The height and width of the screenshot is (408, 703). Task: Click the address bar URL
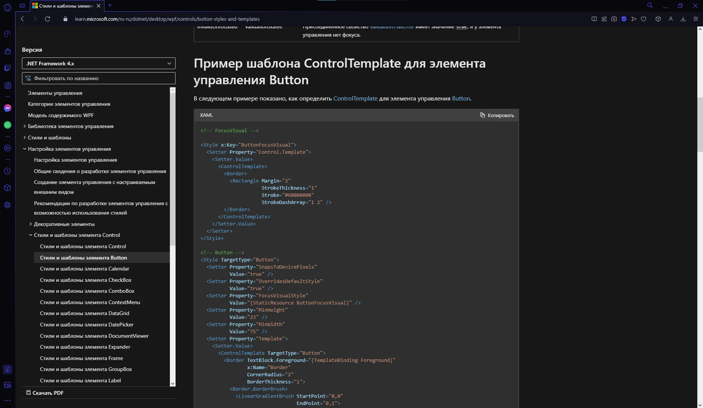click(167, 19)
